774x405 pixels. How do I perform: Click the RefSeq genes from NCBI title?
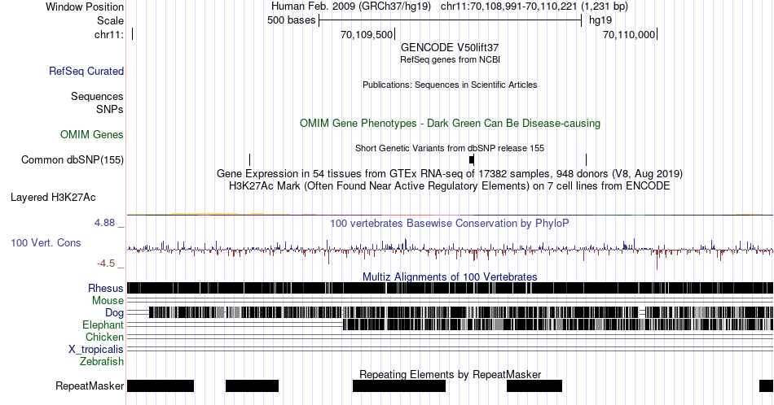pos(450,59)
